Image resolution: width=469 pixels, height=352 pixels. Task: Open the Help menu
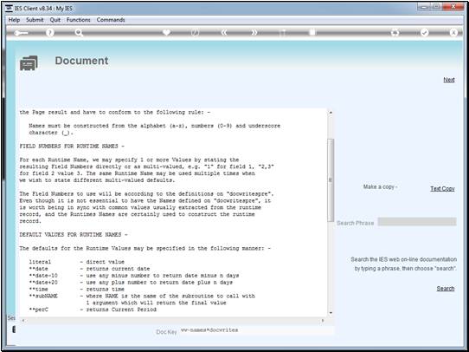14,20
